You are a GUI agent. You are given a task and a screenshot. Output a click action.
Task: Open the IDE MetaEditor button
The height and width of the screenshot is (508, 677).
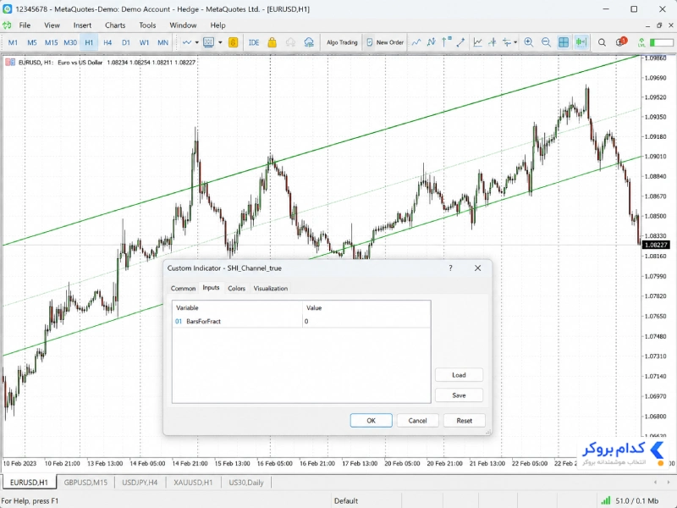pyautogui.click(x=254, y=42)
